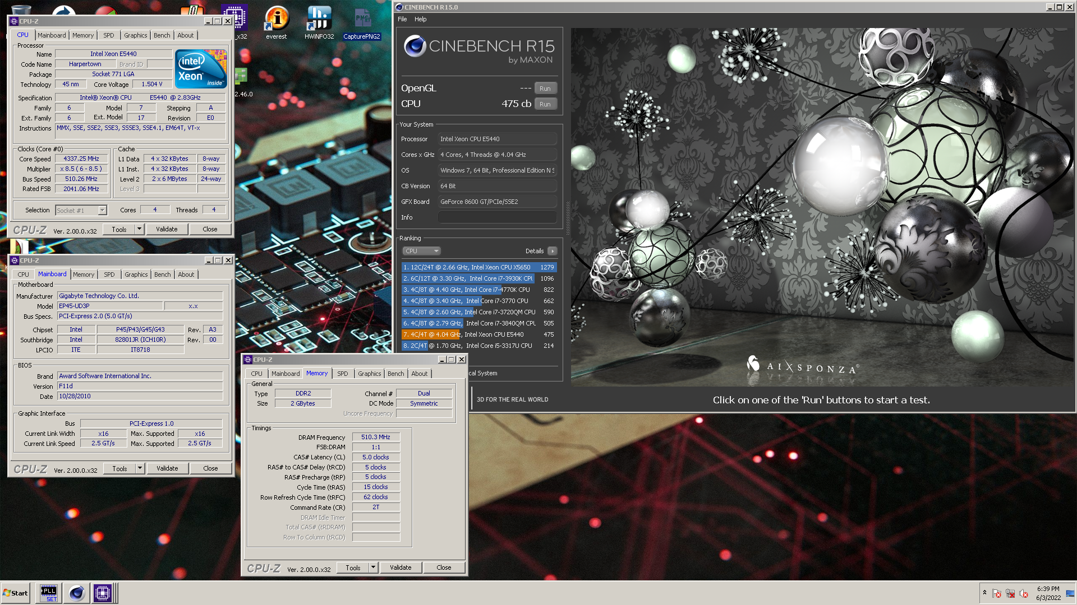Click the Core Speed value 4337.25 MHz
Viewport: 1077px width, 605px height.
(81, 159)
